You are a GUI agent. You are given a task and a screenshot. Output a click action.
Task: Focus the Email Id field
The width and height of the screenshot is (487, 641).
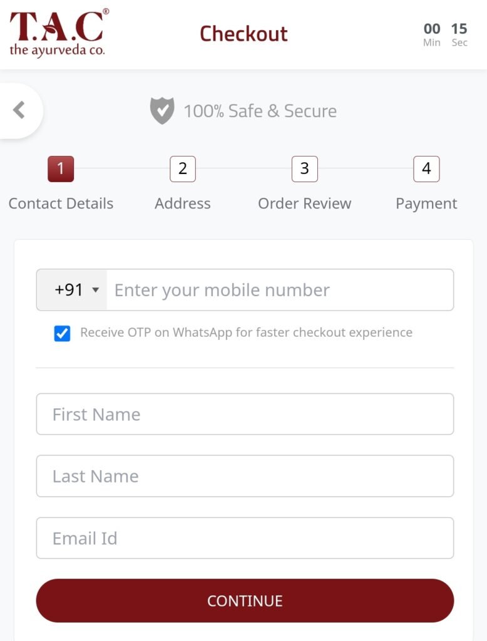click(x=245, y=538)
